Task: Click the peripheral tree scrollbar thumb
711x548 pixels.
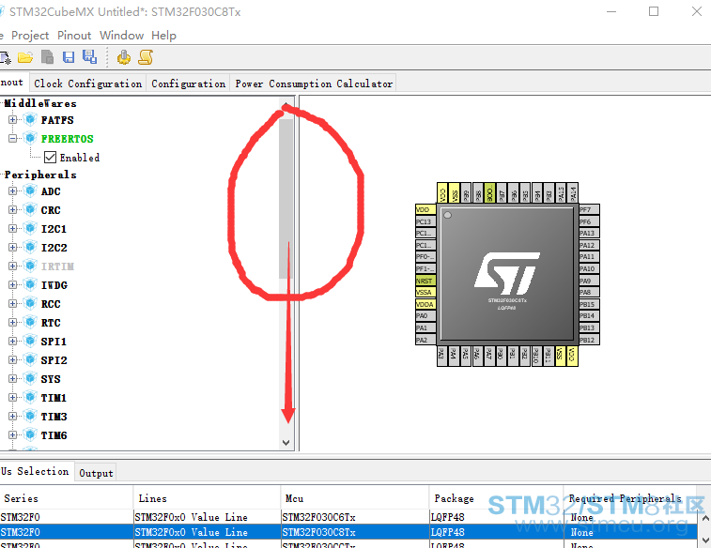Action: pos(286,198)
